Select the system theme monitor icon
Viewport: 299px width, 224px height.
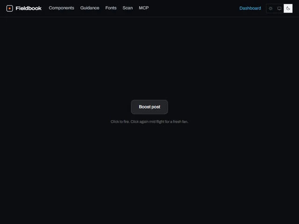(279, 8)
